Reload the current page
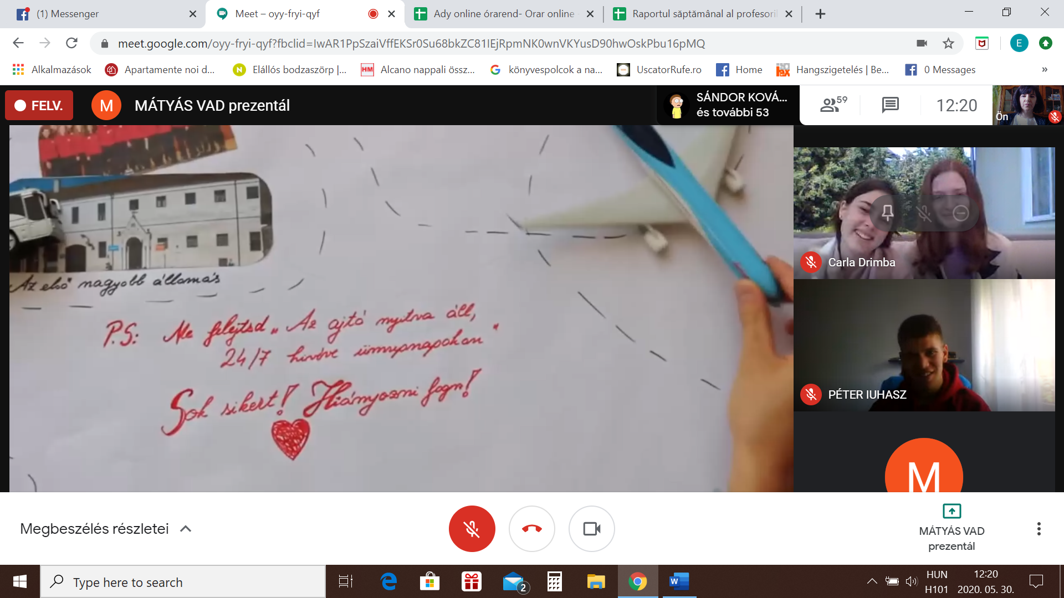The height and width of the screenshot is (598, 1064). (71, 43)
